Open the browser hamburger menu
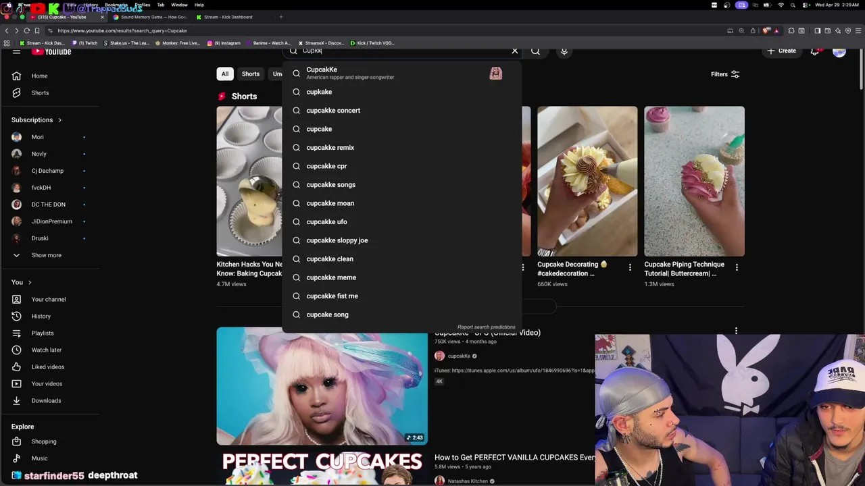Screen dimensions: 865x486 click(858, 30)
